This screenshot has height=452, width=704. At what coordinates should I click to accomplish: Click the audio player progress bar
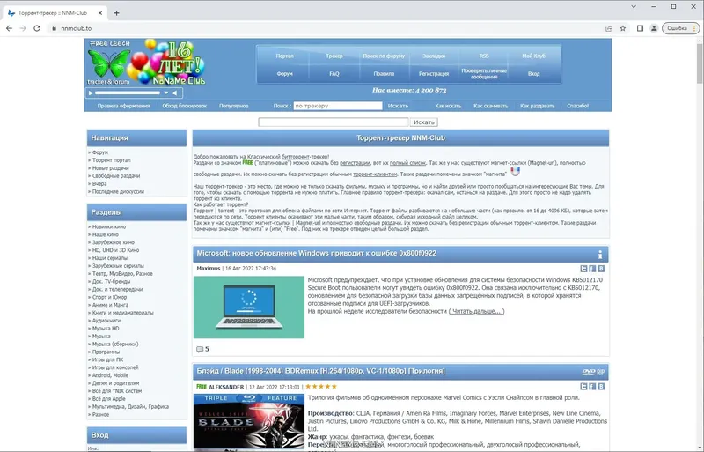tap(128, 93)
